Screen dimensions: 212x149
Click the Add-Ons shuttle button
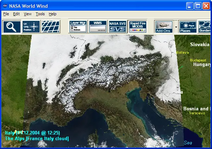click(164, 27)
